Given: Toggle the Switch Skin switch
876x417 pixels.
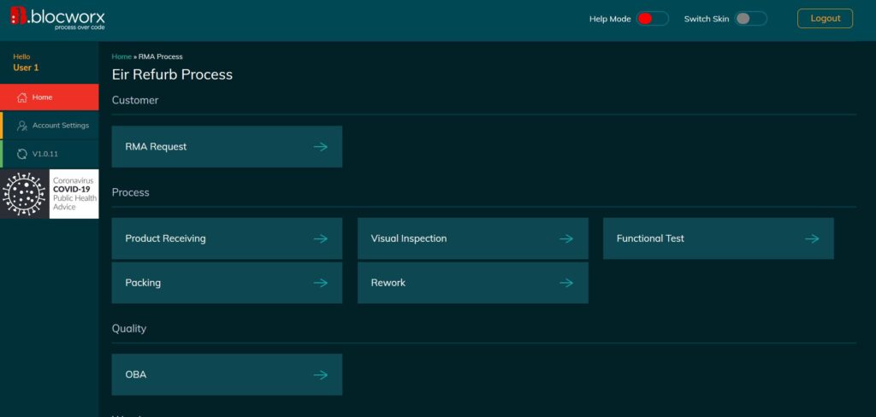Looking at the screenshot, I should (750, 19).
